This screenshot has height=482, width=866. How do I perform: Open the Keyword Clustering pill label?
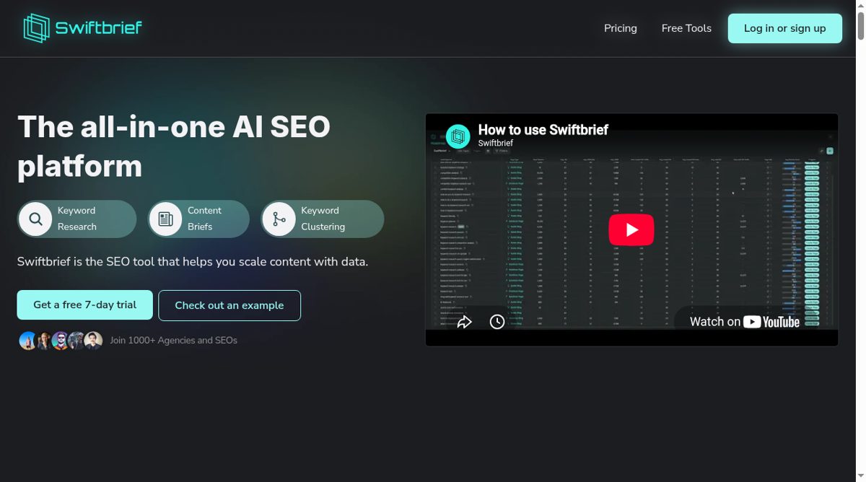click(x=323, y=219)
